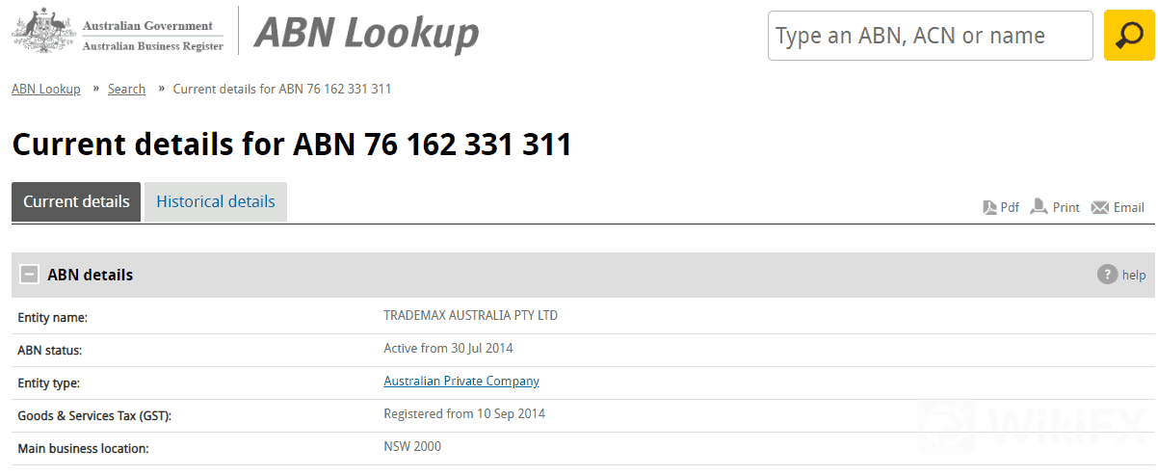Click the ABN details header title
Screen dimensions: 1158x475
pyautogui.click(x=91, y=275)
